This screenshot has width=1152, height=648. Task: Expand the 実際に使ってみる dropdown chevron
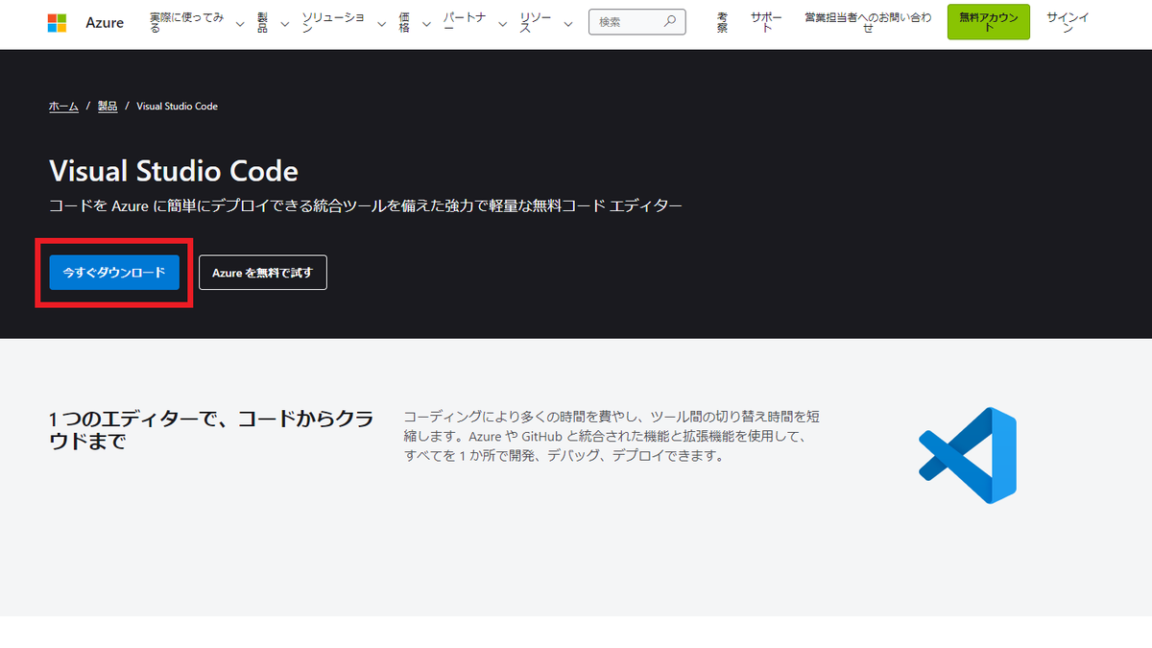(239, 24)
